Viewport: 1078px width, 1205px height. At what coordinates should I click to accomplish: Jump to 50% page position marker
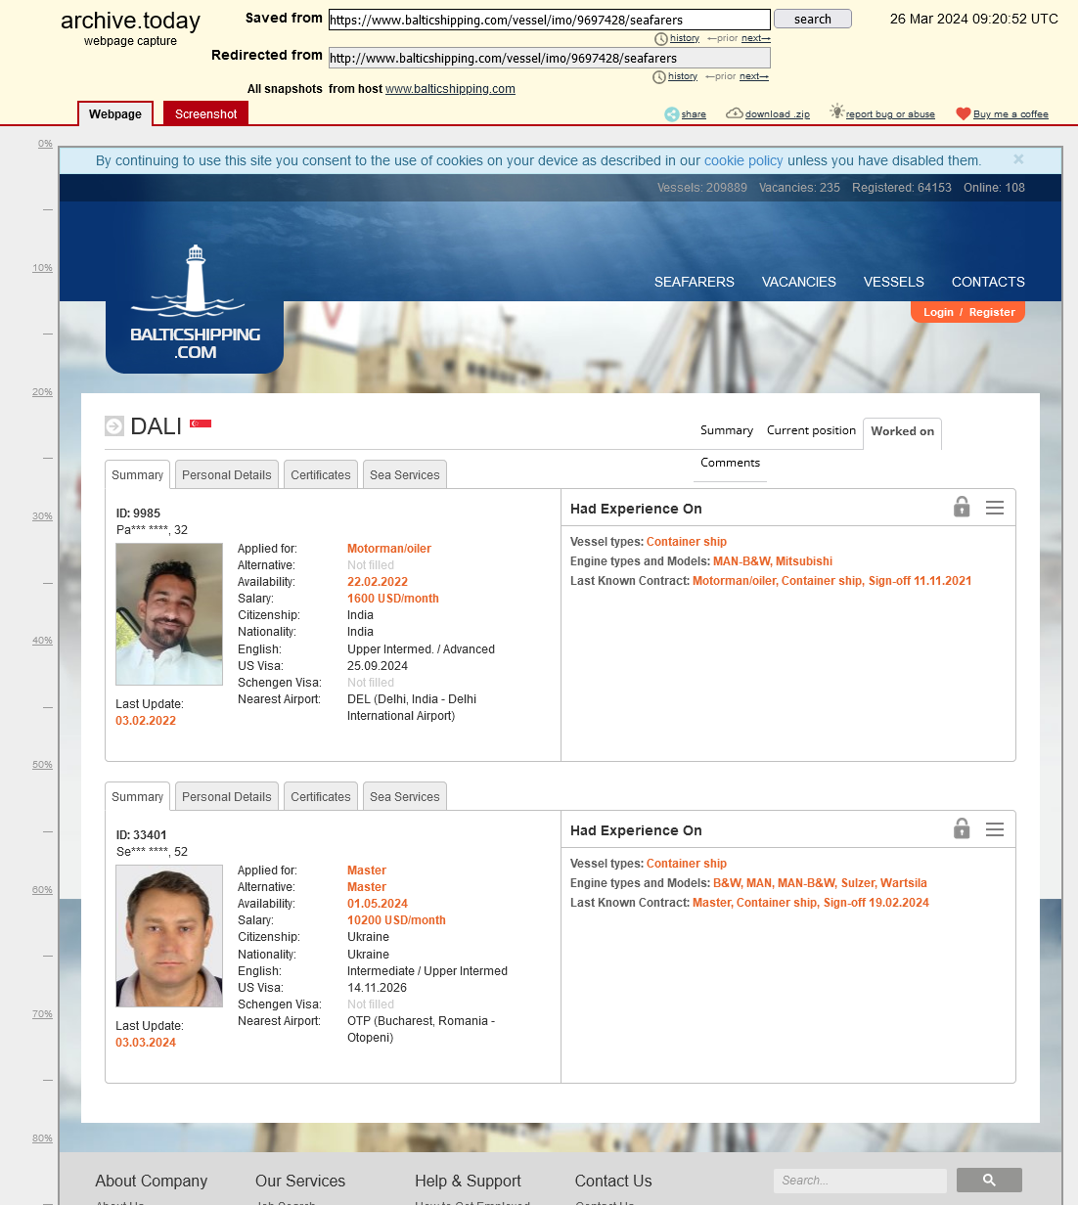pyautogui.click(x=42, y=765)
